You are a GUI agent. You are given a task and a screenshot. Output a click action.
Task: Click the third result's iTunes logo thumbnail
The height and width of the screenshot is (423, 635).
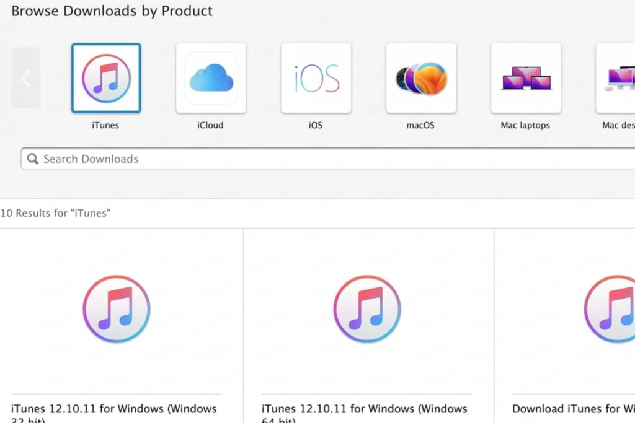click(x=611, y=309)
